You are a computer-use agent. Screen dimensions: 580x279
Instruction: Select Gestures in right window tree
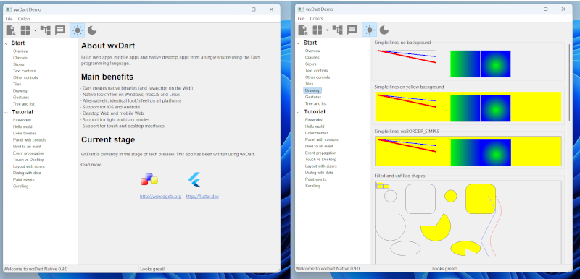click(x=312, y=97)
